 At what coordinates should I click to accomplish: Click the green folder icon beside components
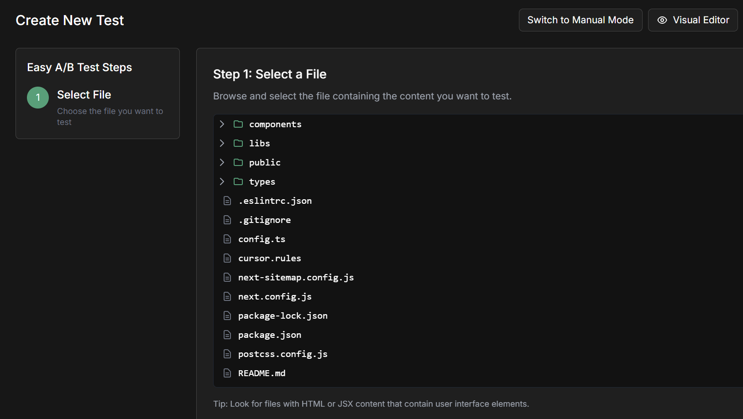pos(238,124)
